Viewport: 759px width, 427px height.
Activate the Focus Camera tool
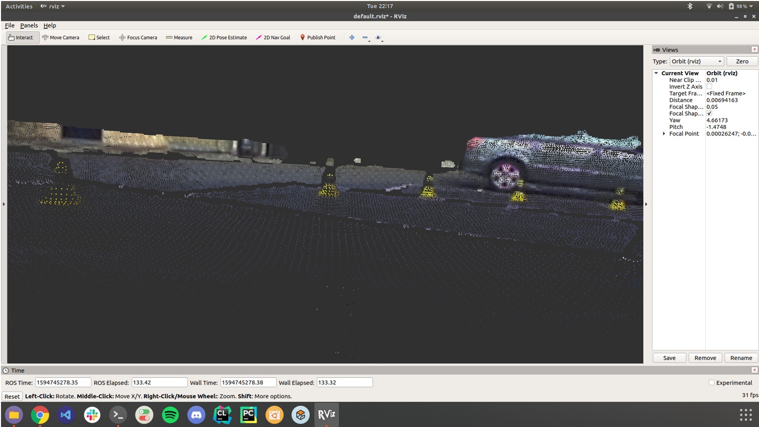click(x=138, y=37)
